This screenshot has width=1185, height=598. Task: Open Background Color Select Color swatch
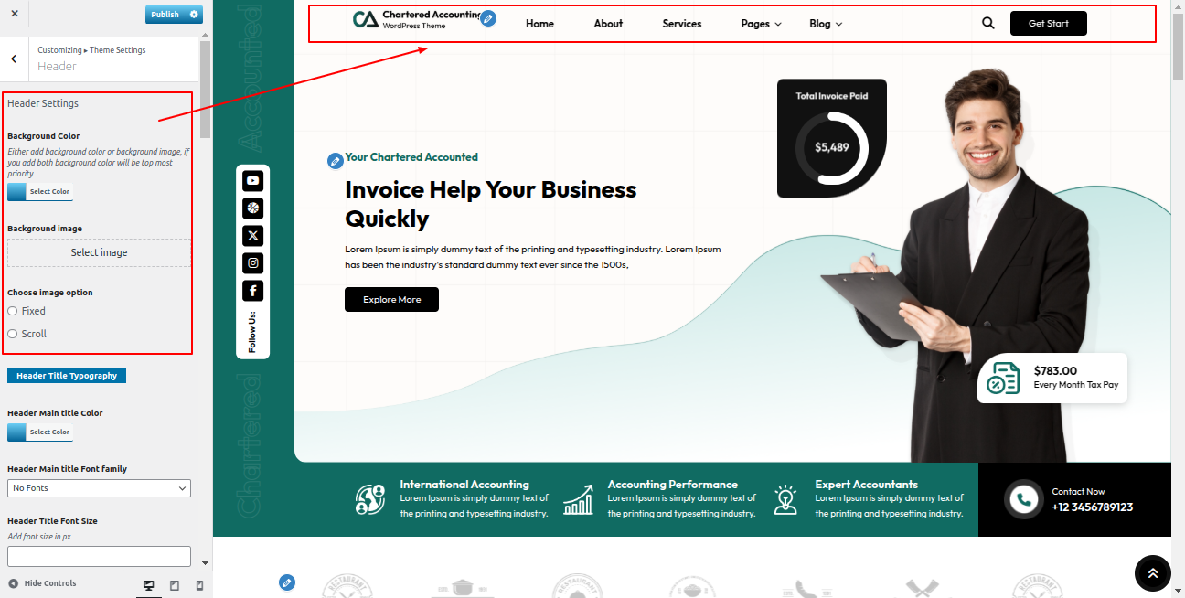coord(39,192)
